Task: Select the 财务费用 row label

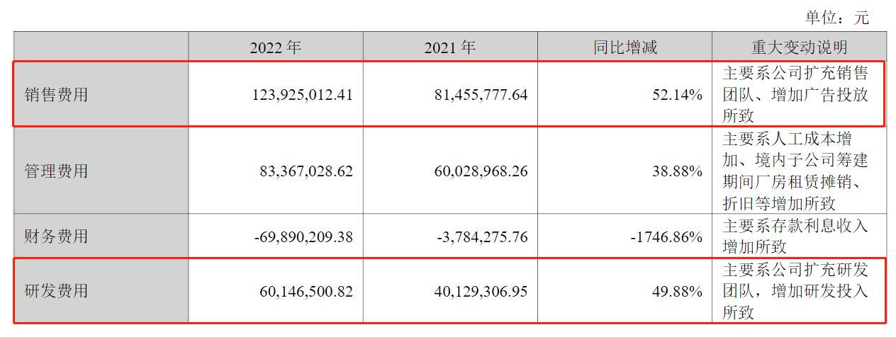Action: tap(57, 236)
